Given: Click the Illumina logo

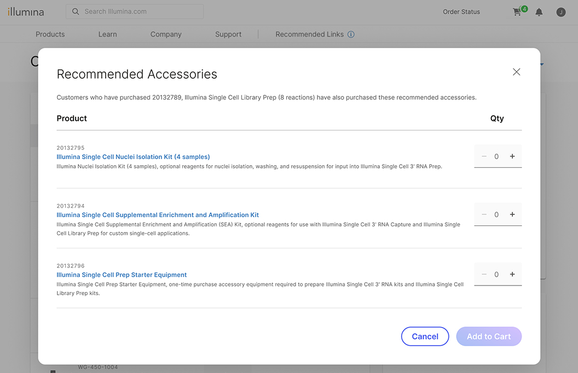Looking at the screenshot, I should 26,12.
